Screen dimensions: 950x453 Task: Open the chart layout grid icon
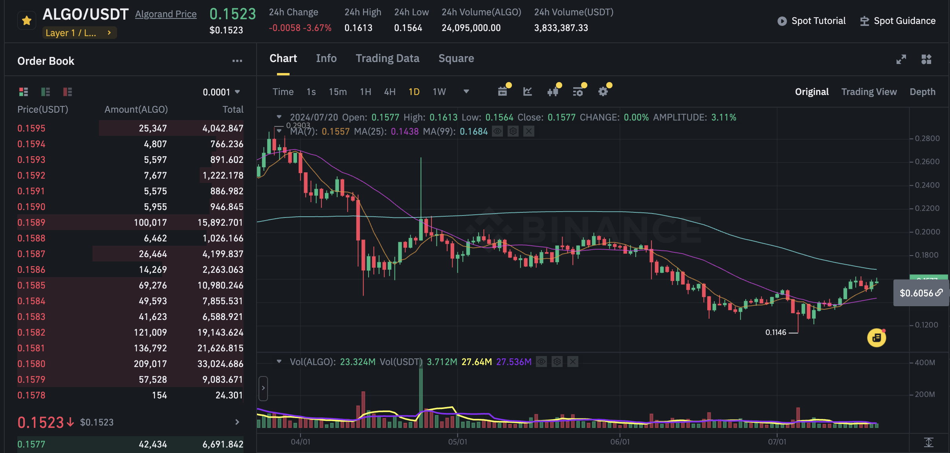[926, 59]
